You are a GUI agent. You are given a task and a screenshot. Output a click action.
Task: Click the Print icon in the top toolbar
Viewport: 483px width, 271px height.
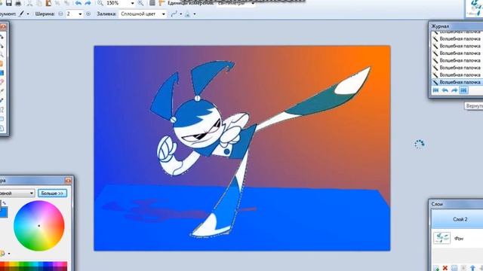pos(18,3)
